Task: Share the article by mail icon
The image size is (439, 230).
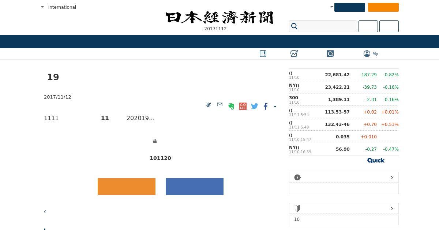Action: 220,104
